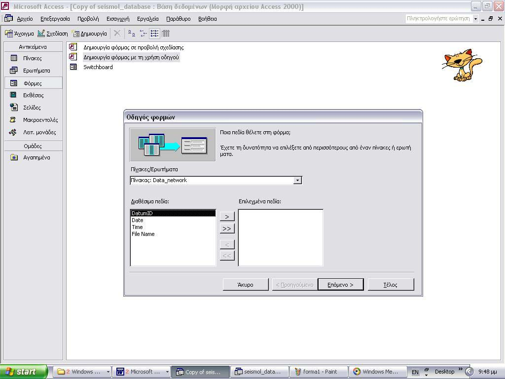This screenshot has height=379, width=505.
Task: Select Φόρμες (Forms) object type
Action: pyautogui.click(x=34, y=83)
